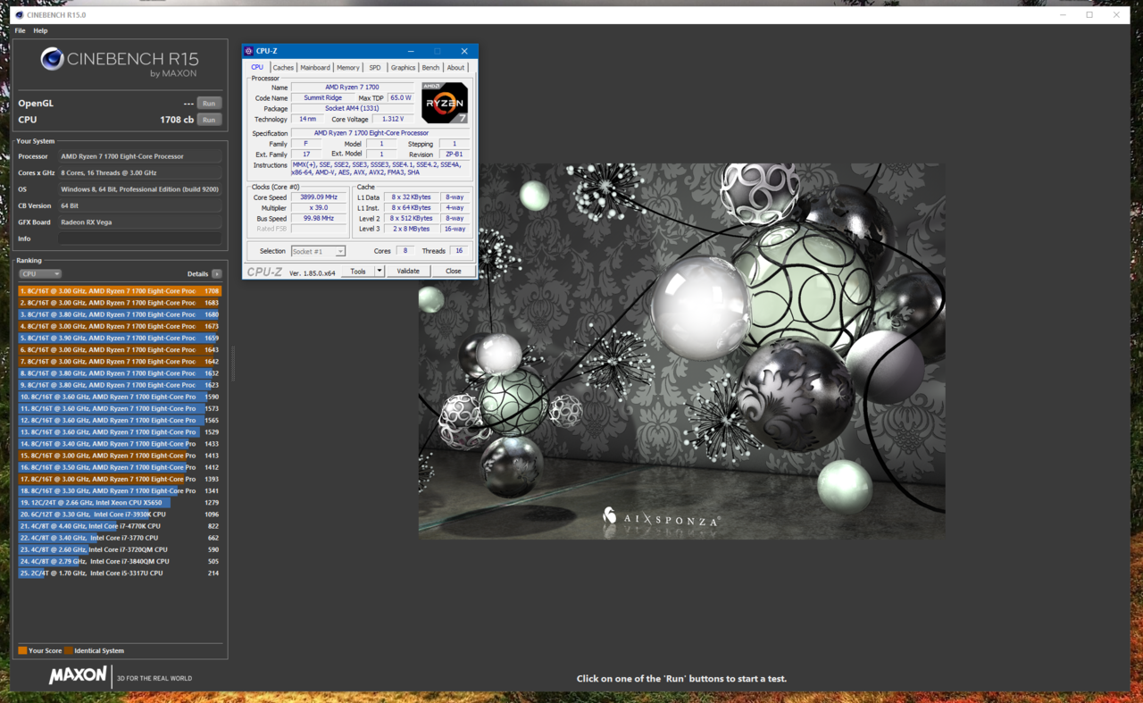The width and height of the screenshot is (1143, 703).
Task: Click the status hint about Run buttons
Action: (681, 679)
